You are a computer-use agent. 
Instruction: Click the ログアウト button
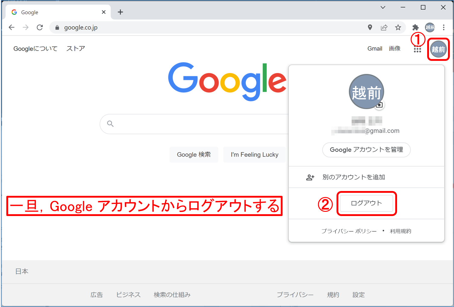(366, 203)
